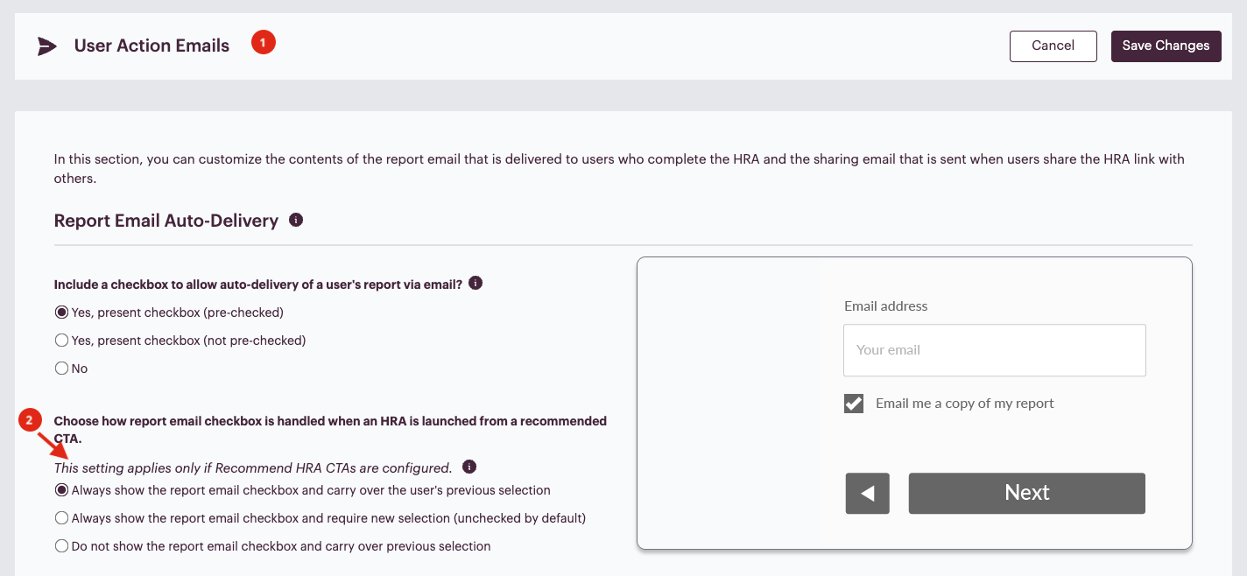1247x576 pixels.
Task: Click the User Action Emails page title
Action: [151, 46]
